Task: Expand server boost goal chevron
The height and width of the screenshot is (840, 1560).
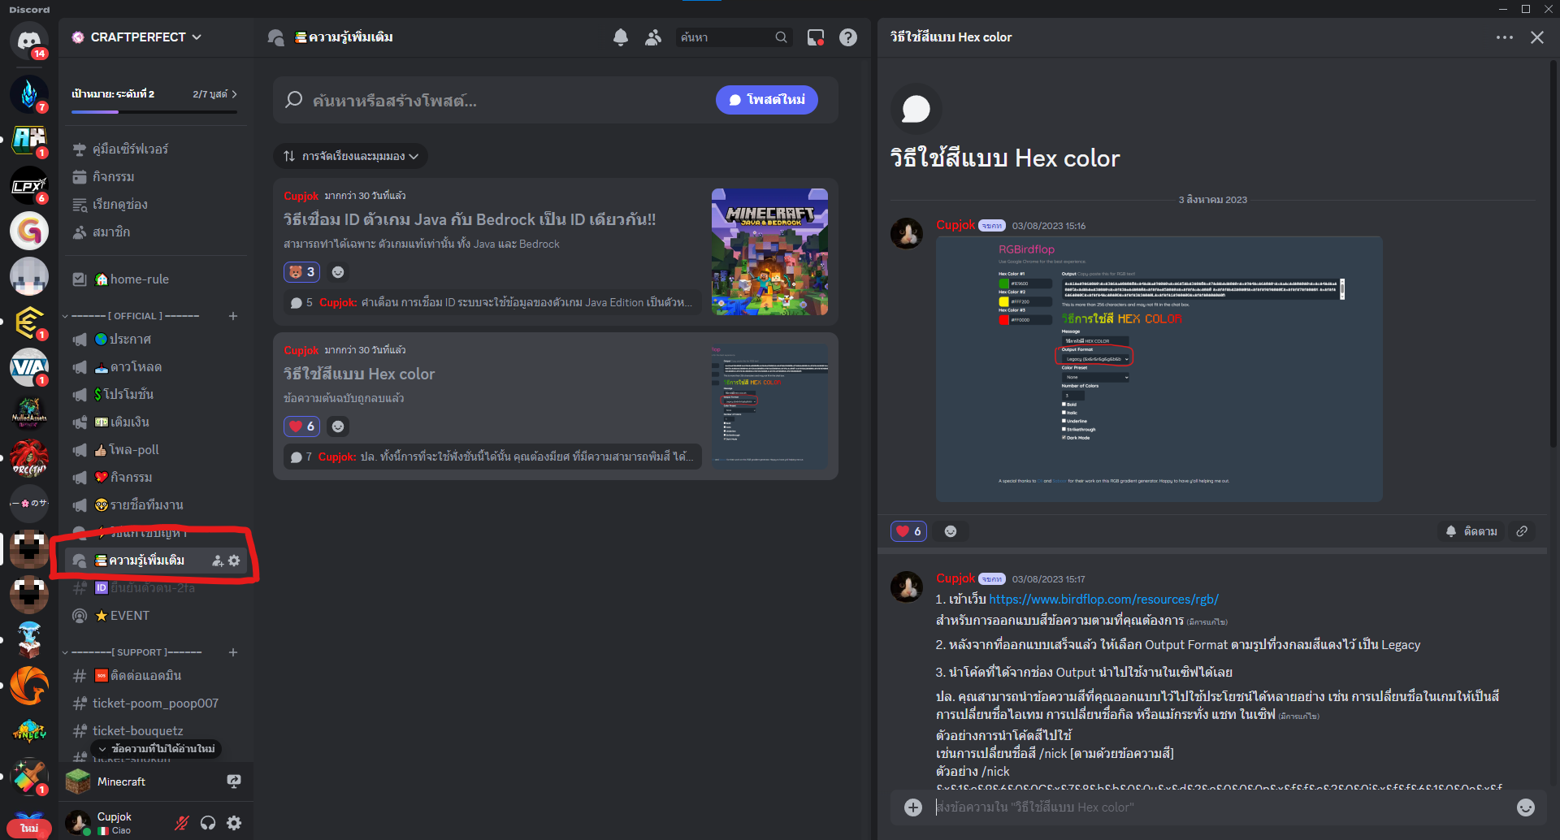Action: coord(235,94)
